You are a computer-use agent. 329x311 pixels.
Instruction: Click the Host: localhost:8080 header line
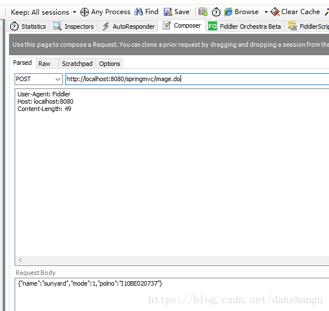click(x=46, y=101)
